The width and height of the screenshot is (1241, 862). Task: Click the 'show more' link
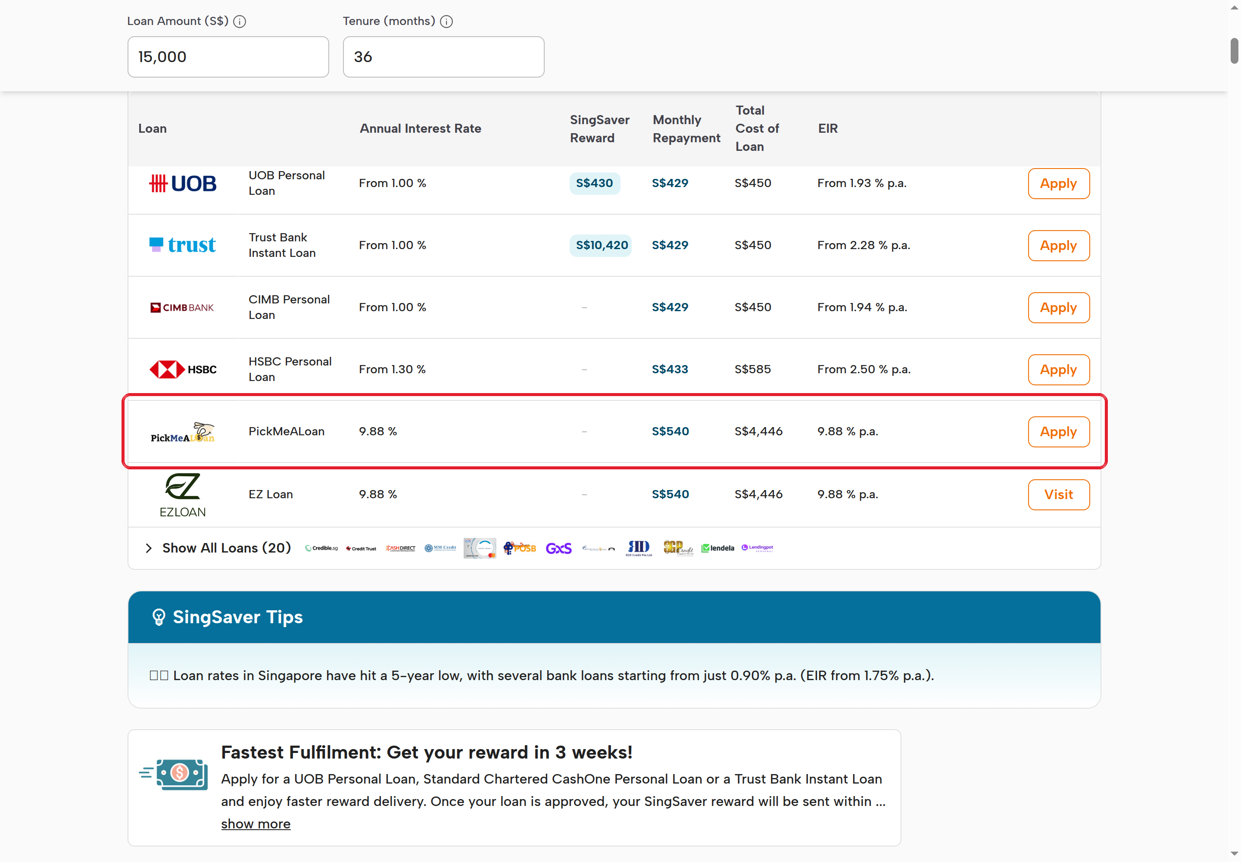tap(256, 824)
